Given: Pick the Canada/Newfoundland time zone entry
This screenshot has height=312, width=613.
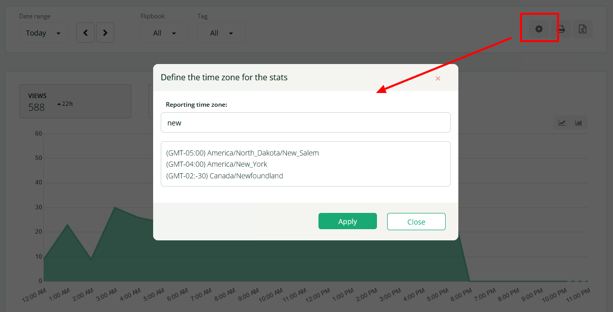Looking at the screenshot, I should point(225,176).
